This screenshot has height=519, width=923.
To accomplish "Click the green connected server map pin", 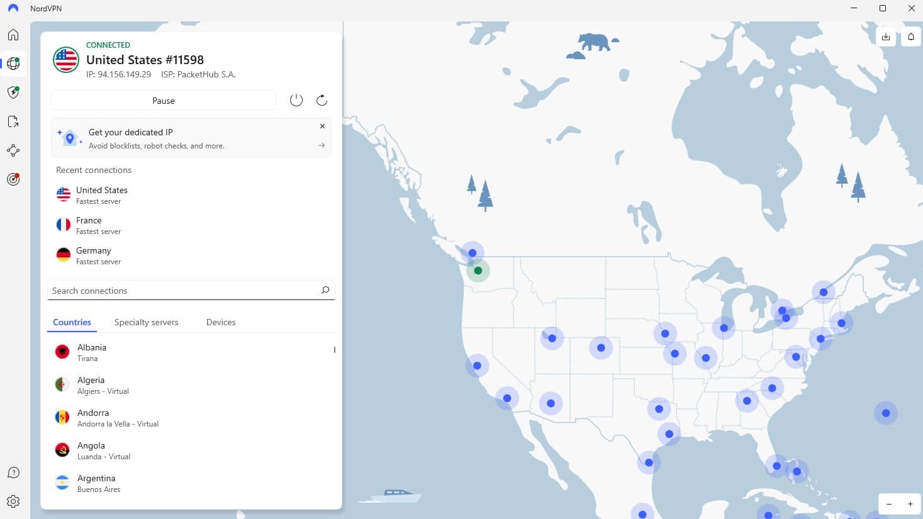I will point(478,271).
